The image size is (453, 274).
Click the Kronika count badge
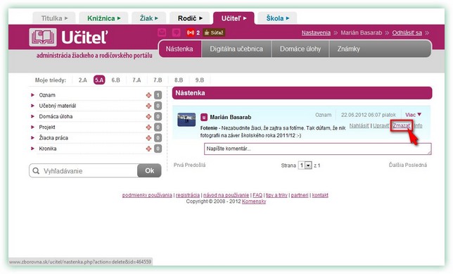tap(158, 149)
